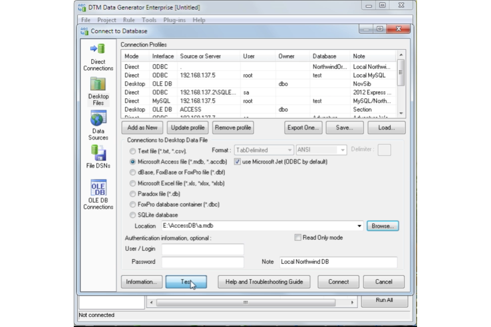Viewport: 491px width, 327px height.
Task: Click the profiles list scroll down arrow
Action: pos(401,113)
